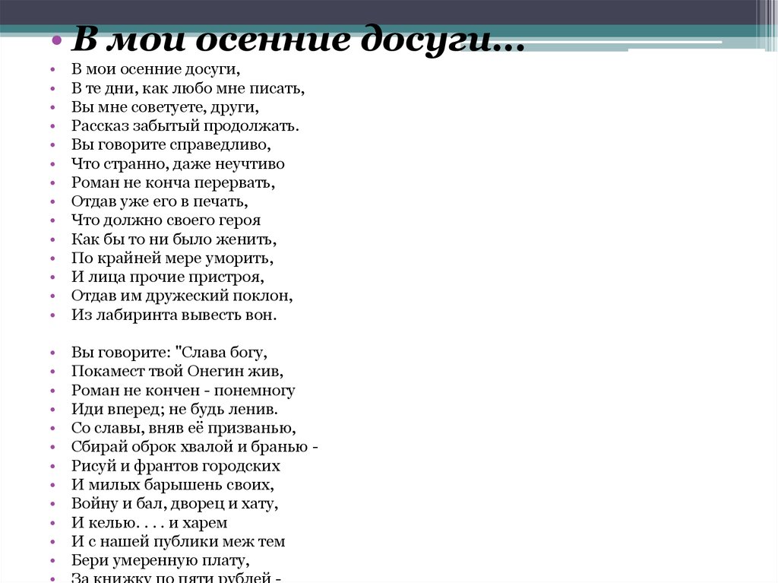Image resolution: width=778 pixels, height=583 pixels.
Task: Select the line "Что странно, даже неучтиво"
Action: click(178, 163)
